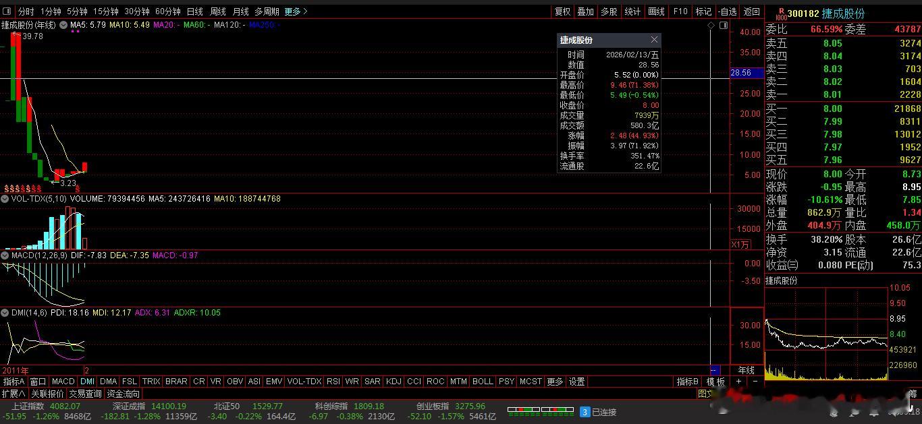Click the 模板 template button
Screen dimensions: 922x424
pyautogui.click(x=715, y=382)
